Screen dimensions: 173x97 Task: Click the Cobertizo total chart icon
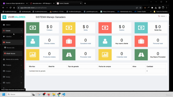click(105, 55)
